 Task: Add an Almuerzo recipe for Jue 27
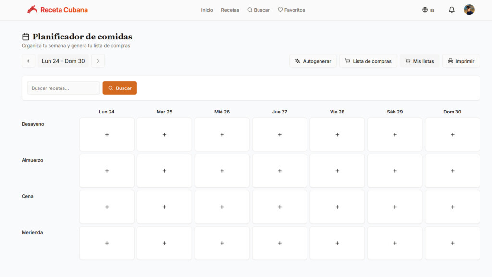coord(279,170)
